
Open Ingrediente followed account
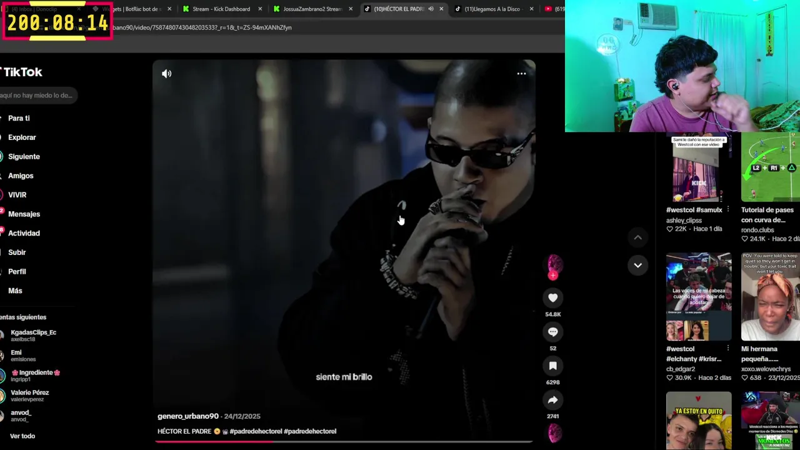coord(31,376)
